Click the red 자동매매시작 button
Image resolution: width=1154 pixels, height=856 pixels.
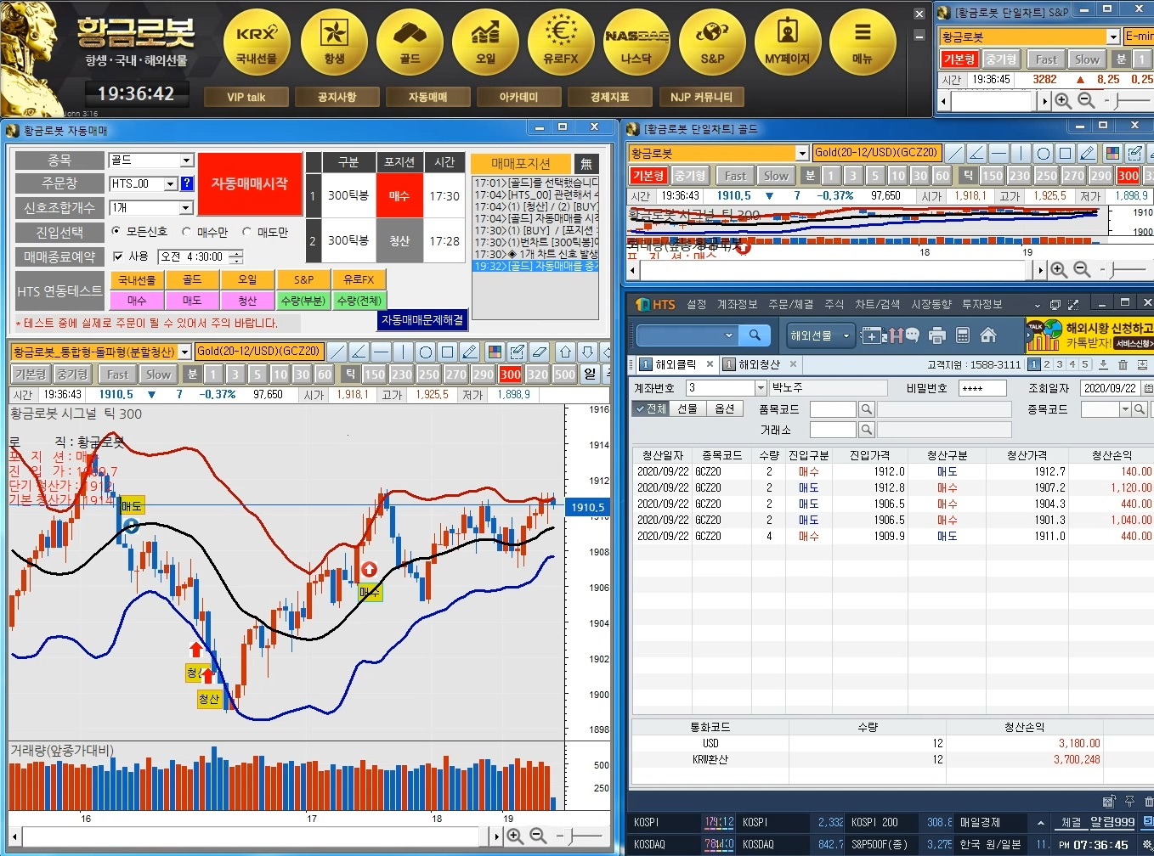(x=250, y=183)
